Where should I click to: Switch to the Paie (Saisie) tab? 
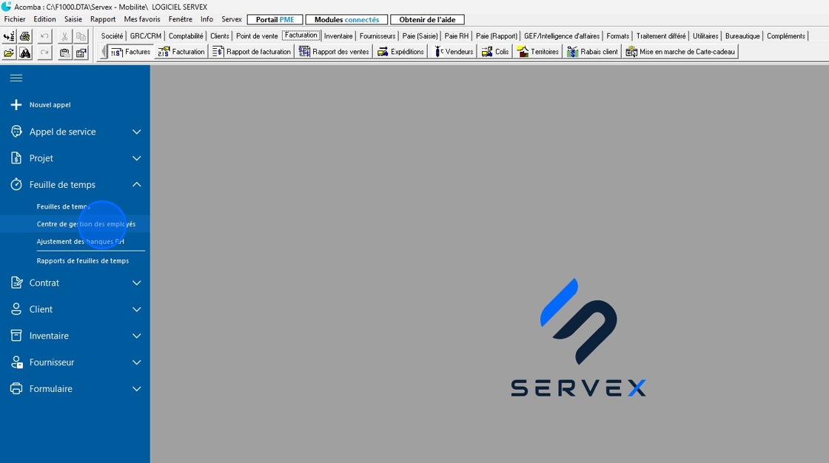(x=420, y=36)
